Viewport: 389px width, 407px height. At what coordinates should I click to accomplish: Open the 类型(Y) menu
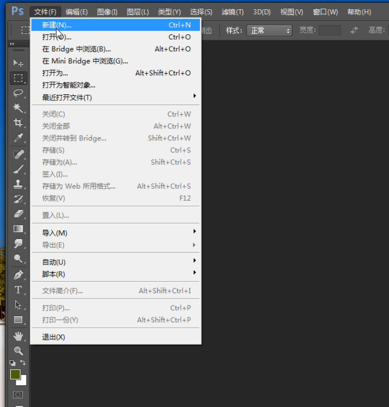click(x=169, y=12)
